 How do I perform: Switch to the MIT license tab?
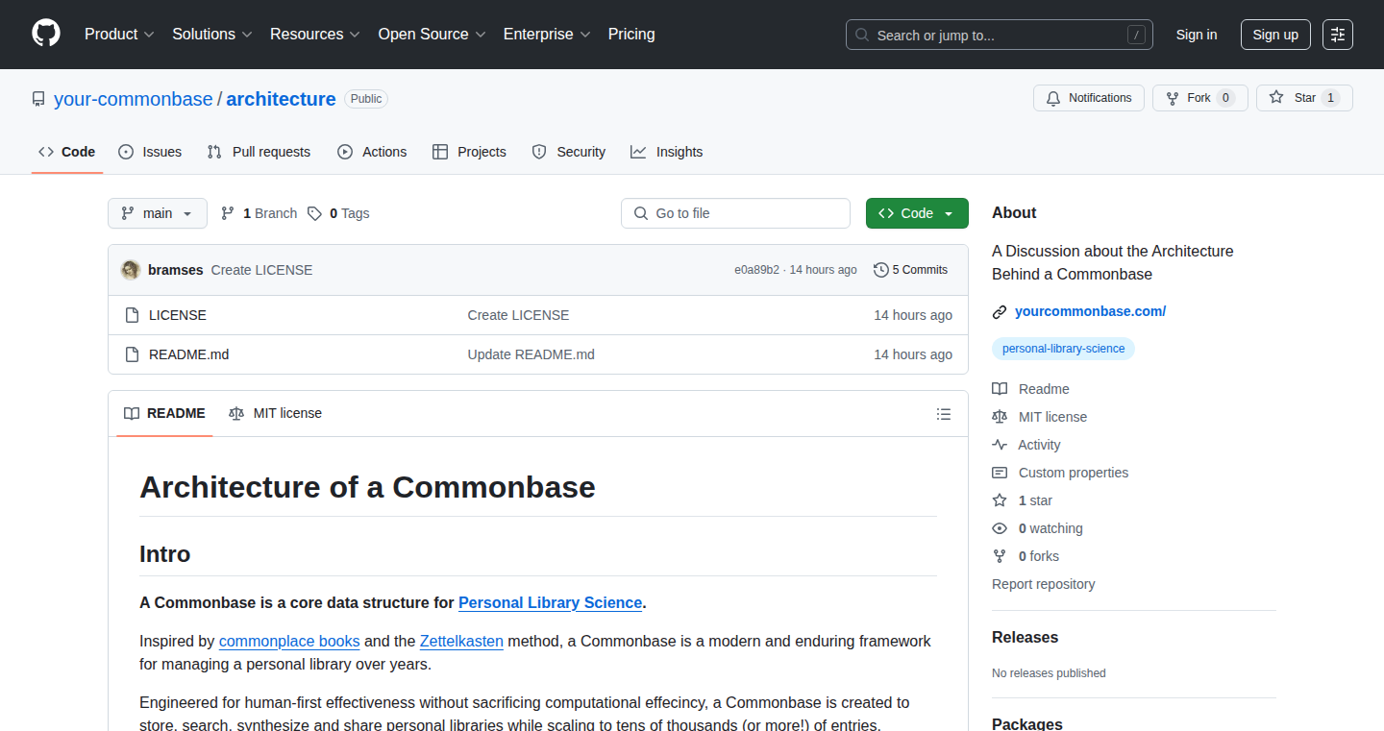point(276,414)
